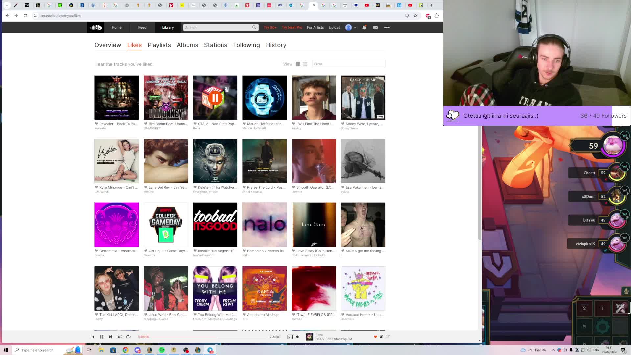Skip to next track in player
631x355 pixels.
[110, 337]
